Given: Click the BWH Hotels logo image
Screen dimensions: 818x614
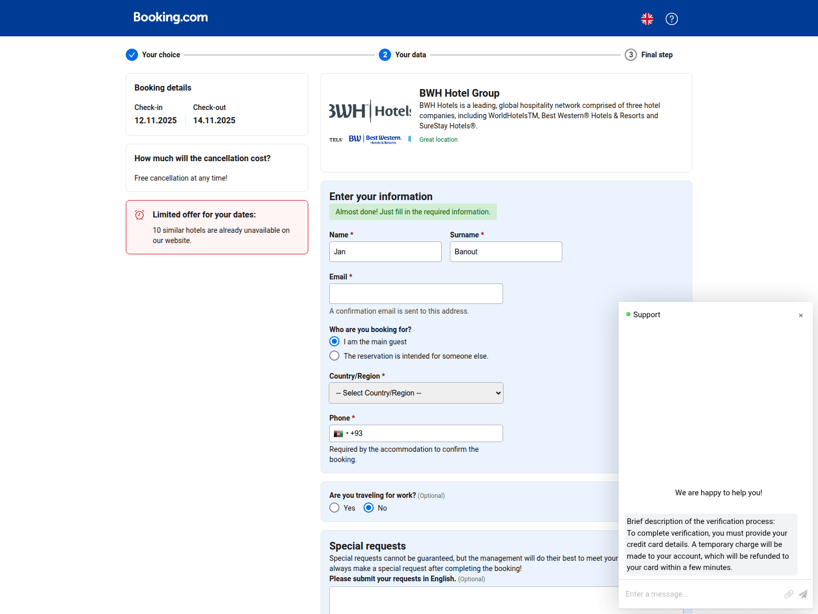Looking at the screenshot, I should coord(370,111).
